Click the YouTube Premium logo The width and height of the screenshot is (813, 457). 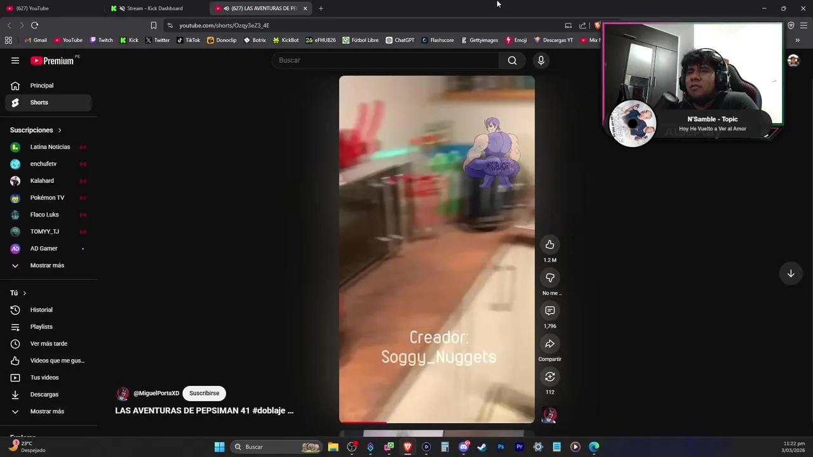52,60
